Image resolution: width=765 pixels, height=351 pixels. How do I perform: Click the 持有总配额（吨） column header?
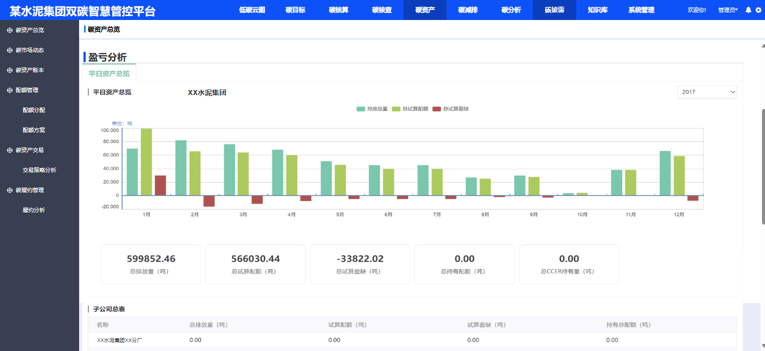628,325
